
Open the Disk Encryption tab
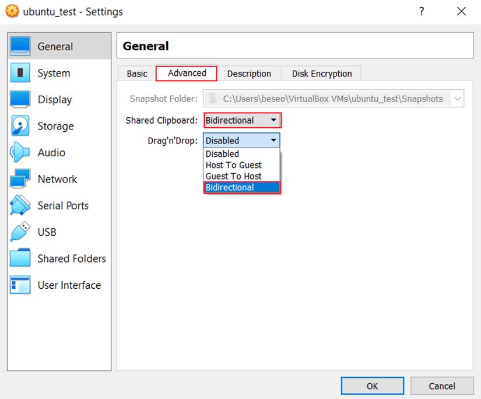[x=322, y=74]
